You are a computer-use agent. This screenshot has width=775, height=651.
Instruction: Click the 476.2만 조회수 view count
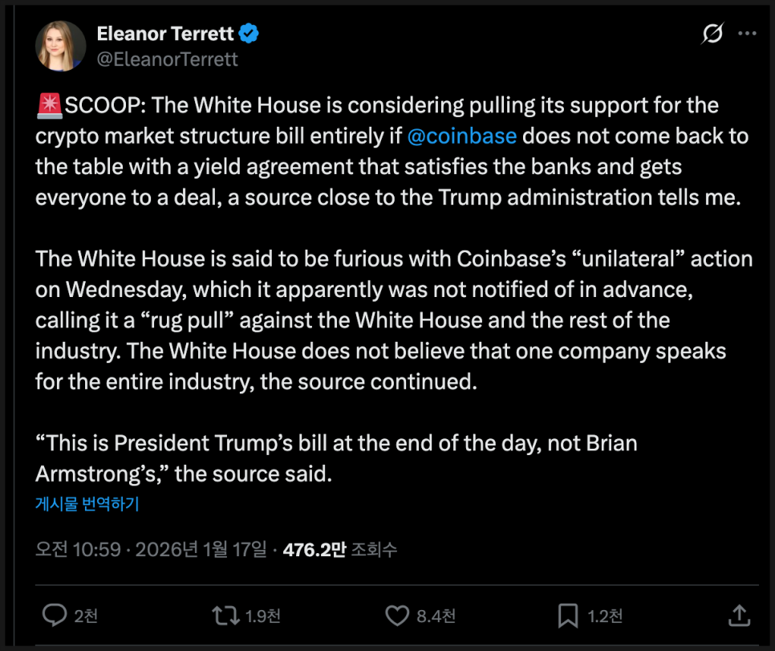click(x=340, y=550)
